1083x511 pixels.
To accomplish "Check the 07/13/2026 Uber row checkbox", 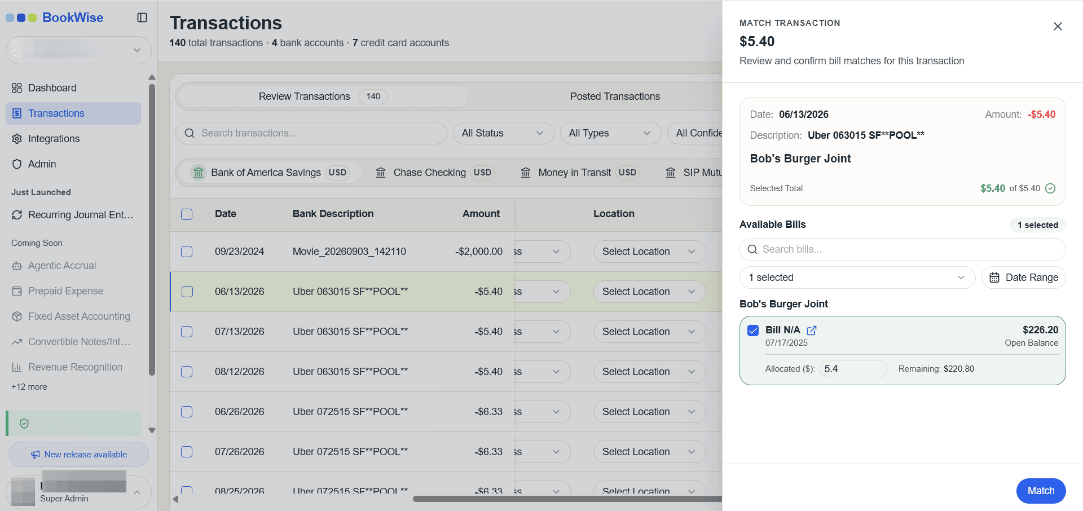I will click(x=187, y=332).
